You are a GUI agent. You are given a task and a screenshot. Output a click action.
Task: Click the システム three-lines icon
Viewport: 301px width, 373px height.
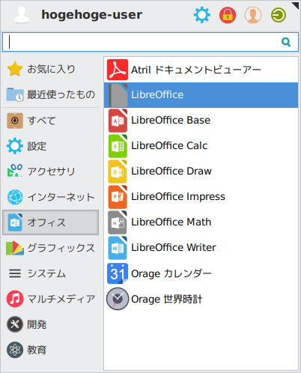click(x=15, y=273)
